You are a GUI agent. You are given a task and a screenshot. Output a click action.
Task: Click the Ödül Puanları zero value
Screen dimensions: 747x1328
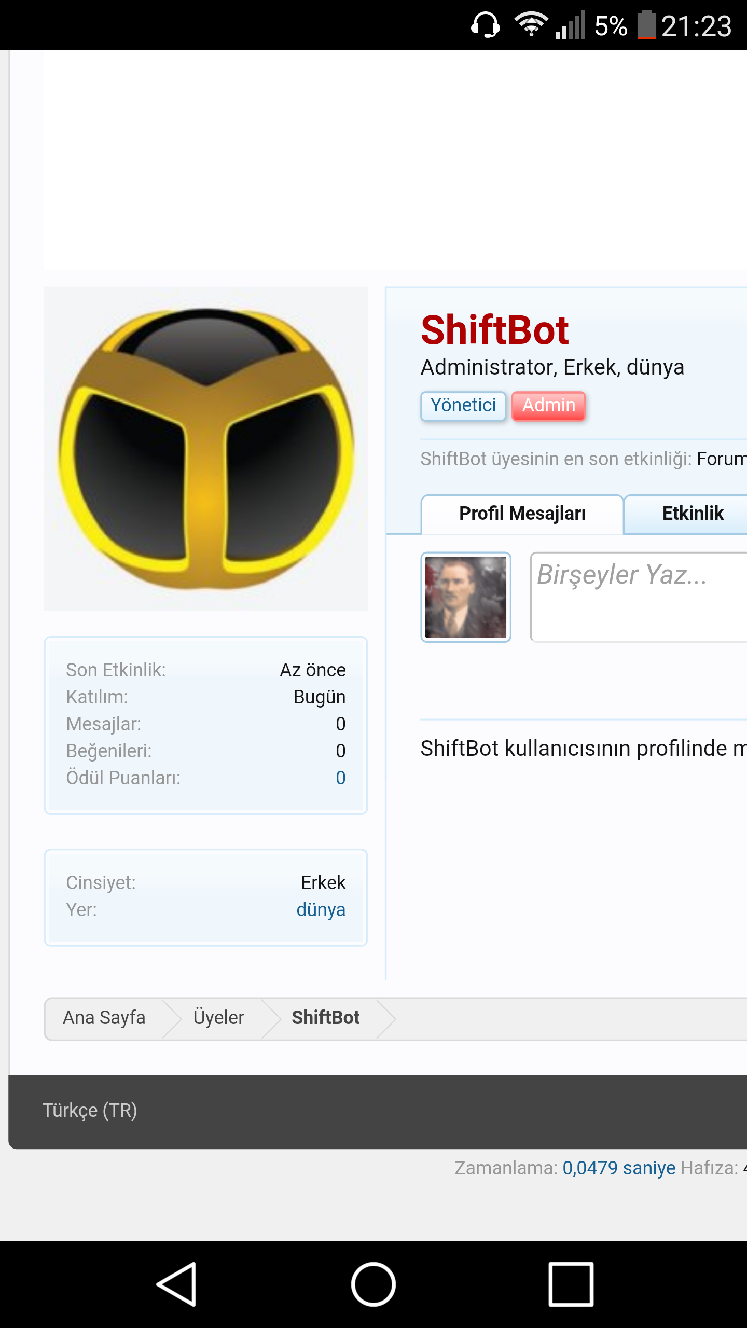[x=340, y=778]
